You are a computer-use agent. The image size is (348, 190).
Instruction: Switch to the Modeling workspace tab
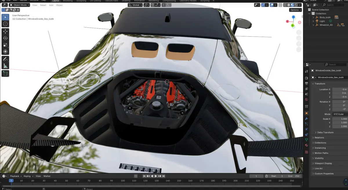(x=68, y=1)
